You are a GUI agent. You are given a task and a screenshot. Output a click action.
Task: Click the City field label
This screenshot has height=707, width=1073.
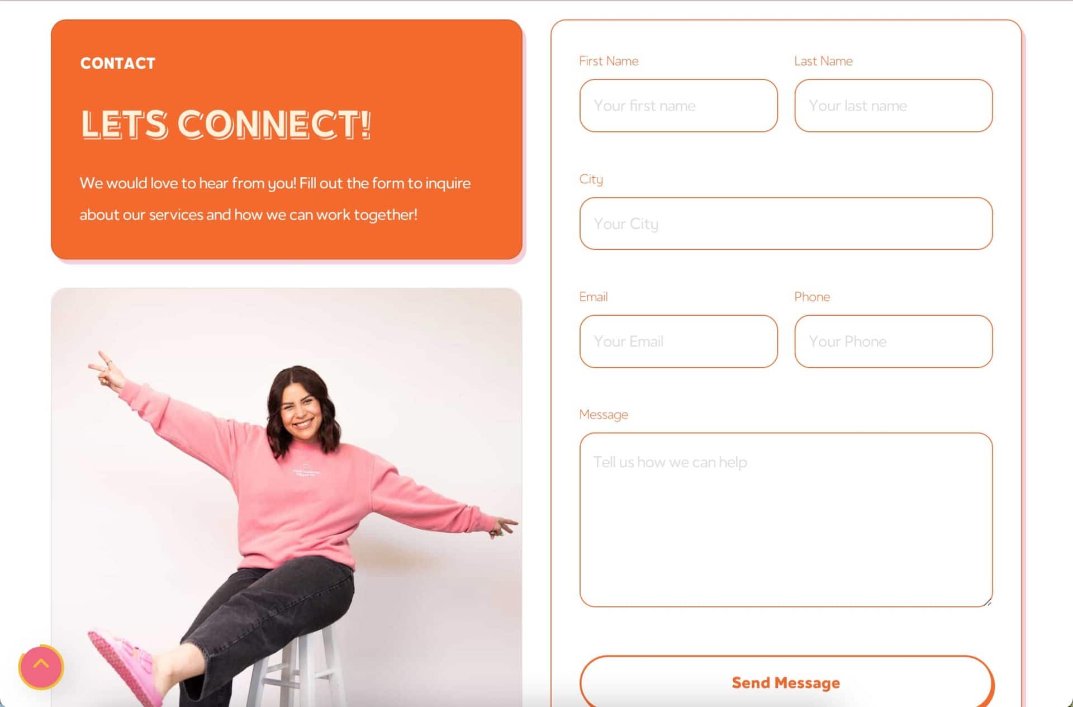pos(591,179)
